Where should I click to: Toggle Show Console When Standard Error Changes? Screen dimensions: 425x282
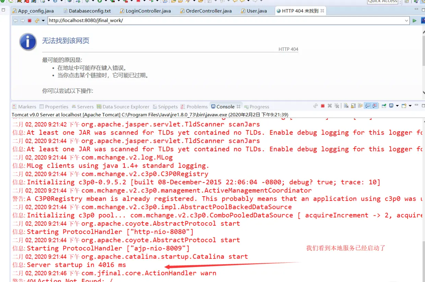pyautogui.click(x=374, y=105)
